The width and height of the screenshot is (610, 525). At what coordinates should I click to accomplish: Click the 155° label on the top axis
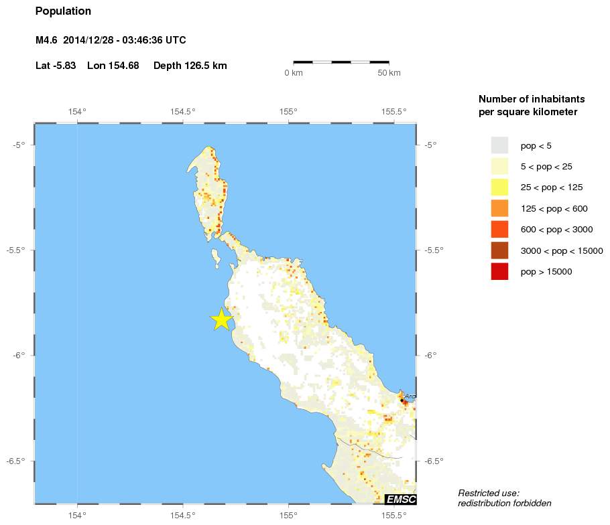[288, 112]
